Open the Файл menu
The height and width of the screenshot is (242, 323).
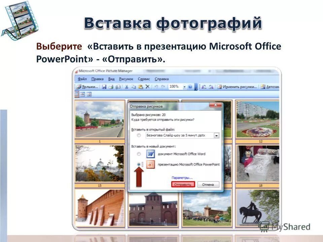click(x=82, y=79)
